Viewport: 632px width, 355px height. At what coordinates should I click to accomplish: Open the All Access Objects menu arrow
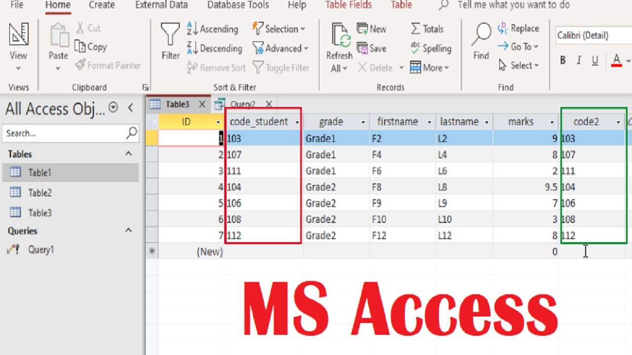(x=113, y=107)
